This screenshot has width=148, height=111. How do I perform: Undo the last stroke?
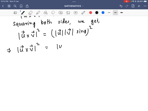(x=121, y=6)
